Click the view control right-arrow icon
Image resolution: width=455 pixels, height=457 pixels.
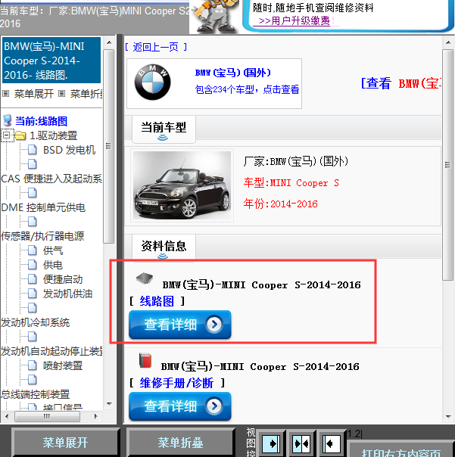[x=271, y=444]
